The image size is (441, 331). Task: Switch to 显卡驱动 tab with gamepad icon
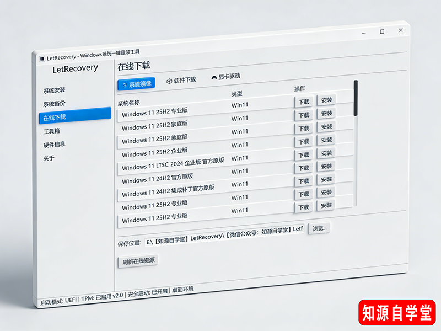click(x=225, y=77)
